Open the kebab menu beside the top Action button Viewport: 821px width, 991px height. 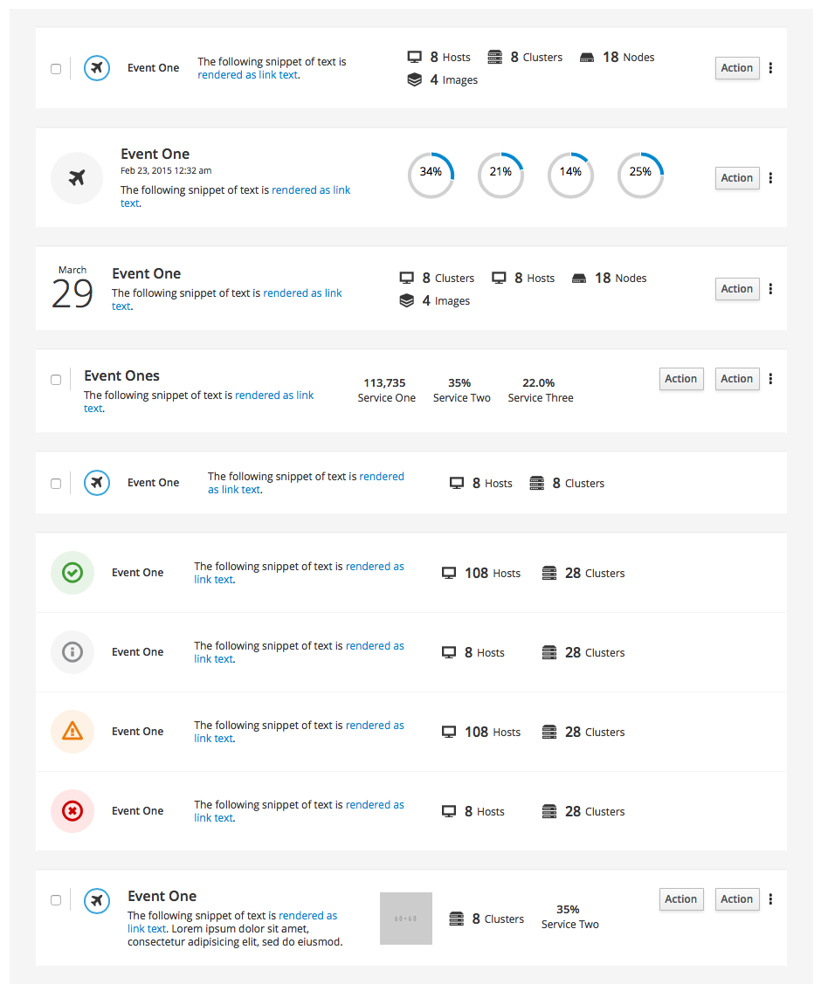click(770, 67)
